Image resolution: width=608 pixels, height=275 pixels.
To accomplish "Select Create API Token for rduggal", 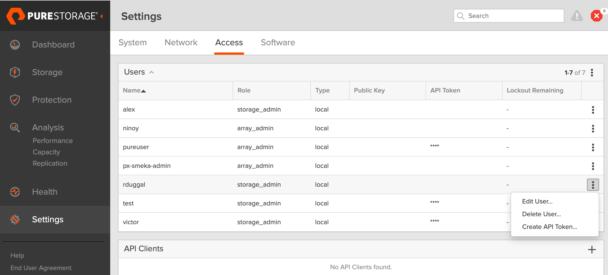I will point(549,226).
